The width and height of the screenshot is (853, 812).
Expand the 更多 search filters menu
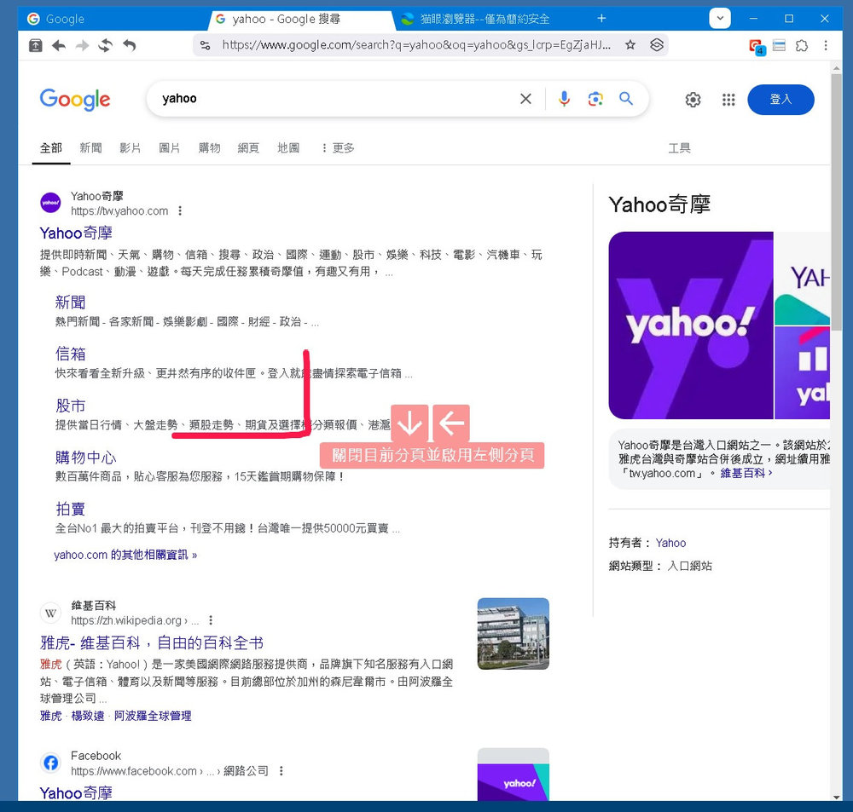338,148
